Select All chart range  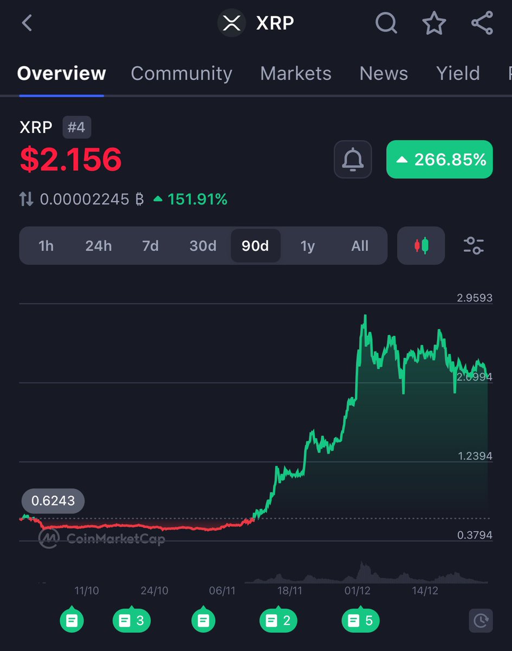point(360,246)
